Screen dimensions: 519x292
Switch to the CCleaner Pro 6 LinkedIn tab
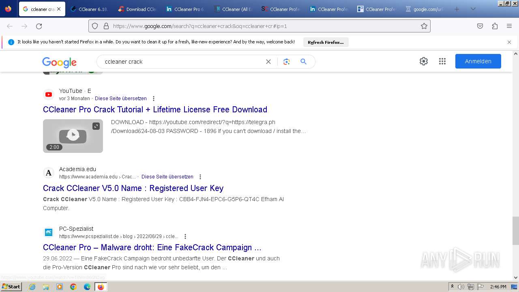point(185,9)
